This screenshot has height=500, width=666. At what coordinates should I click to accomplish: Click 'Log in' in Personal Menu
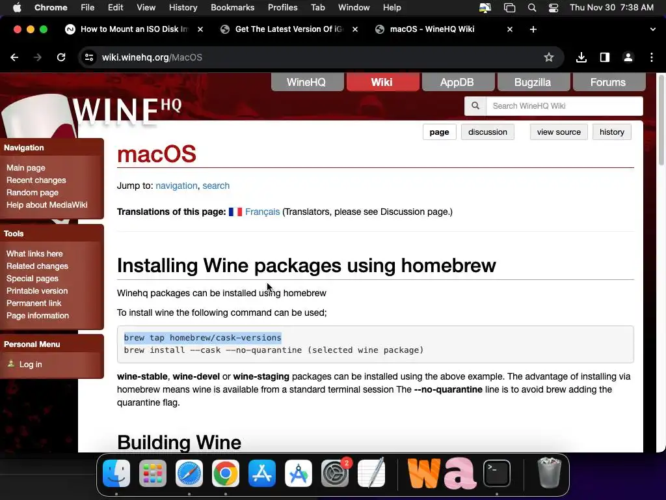tap(31, 365)
